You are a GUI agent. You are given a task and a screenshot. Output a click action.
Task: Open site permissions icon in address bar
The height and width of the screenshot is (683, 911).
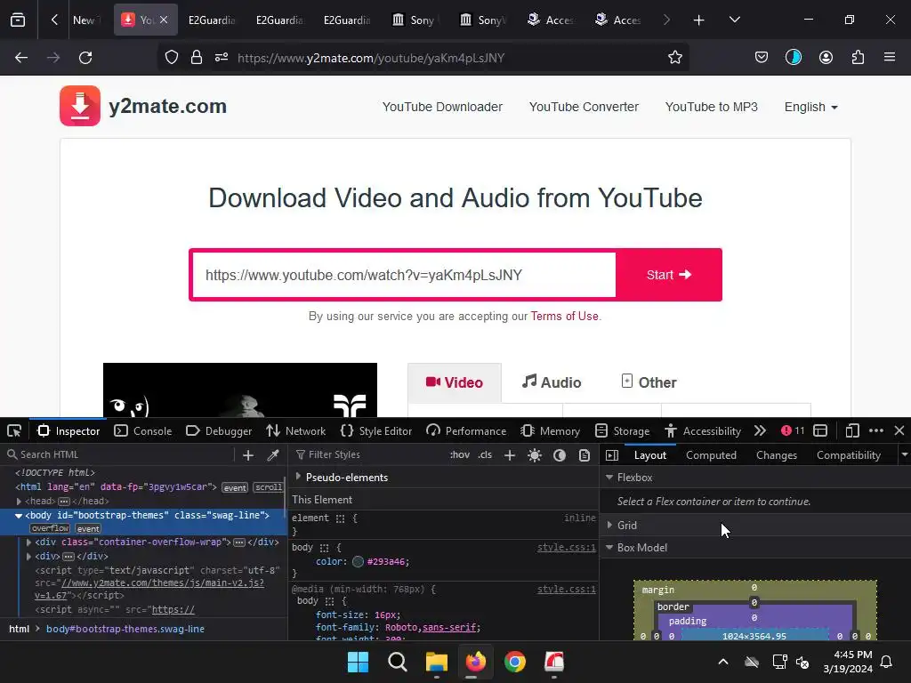click(222, 58)
